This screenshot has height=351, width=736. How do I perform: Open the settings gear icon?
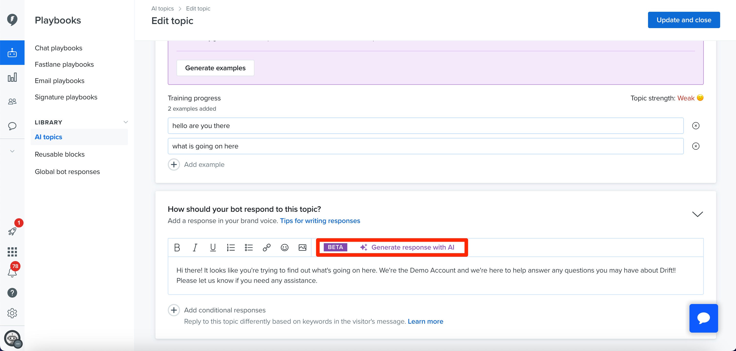(12, 313)
